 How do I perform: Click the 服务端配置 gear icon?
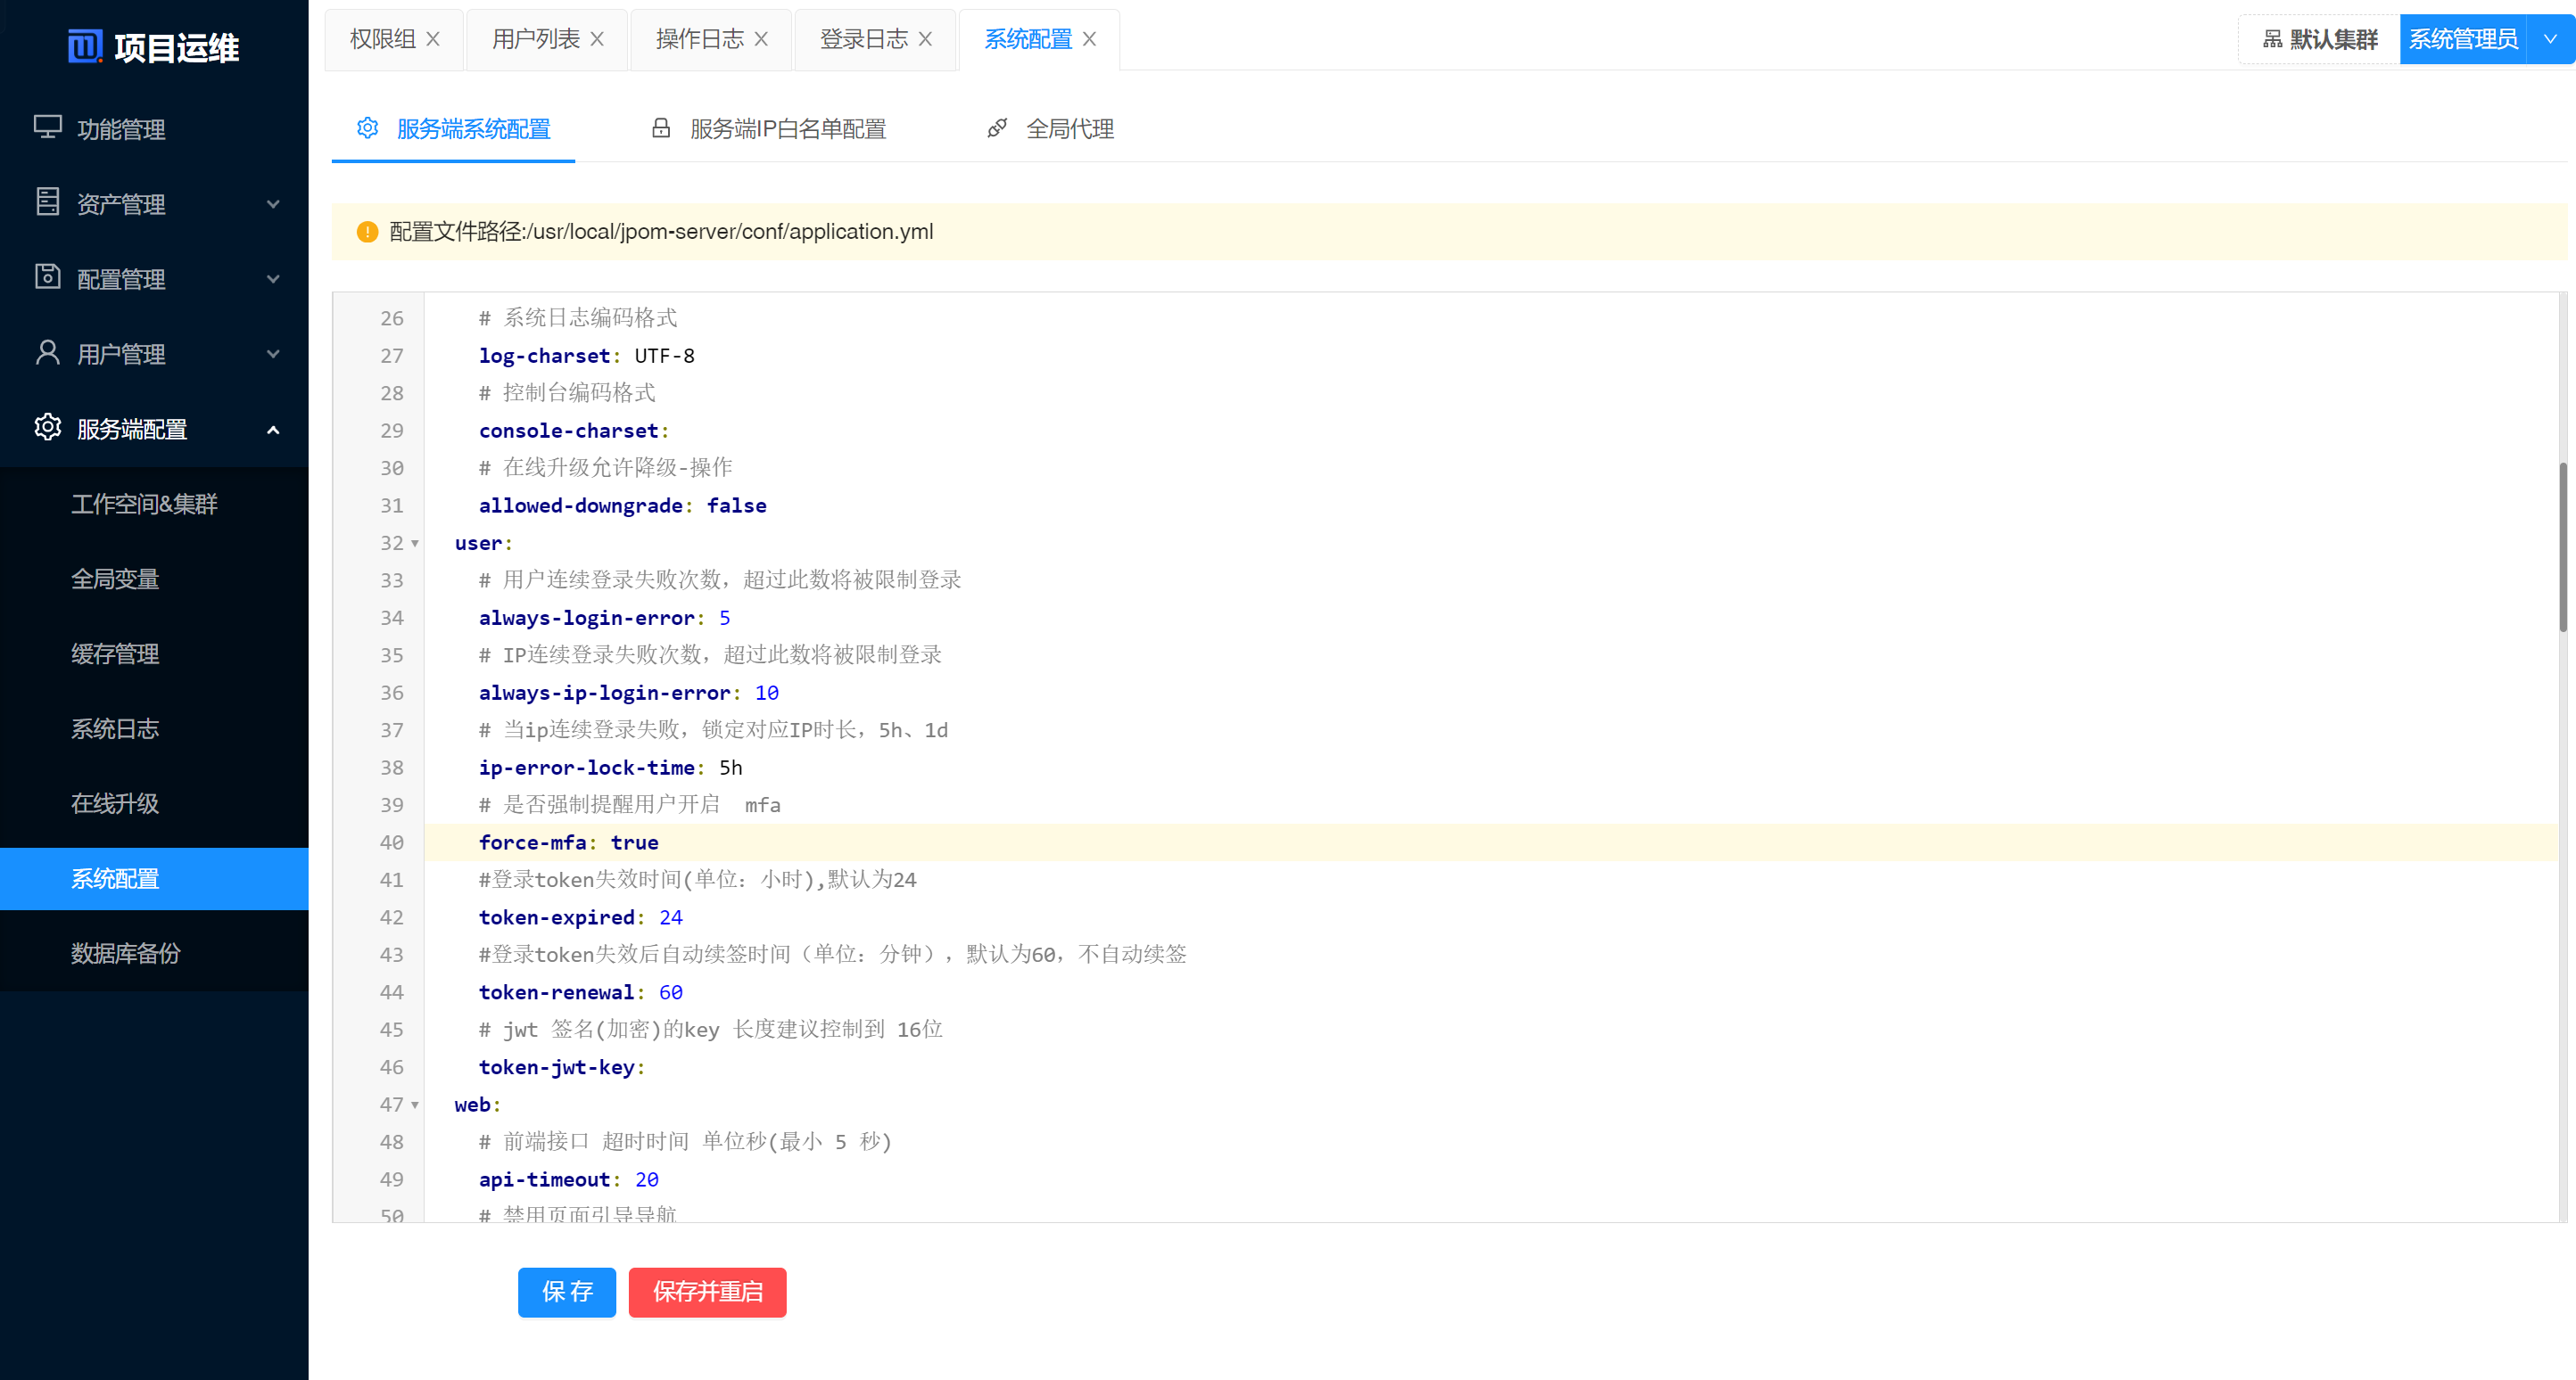coord(48,428)
